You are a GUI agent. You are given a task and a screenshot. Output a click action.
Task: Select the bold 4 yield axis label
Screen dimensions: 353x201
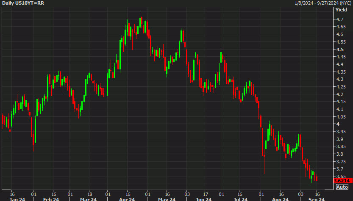pos(338,124)
